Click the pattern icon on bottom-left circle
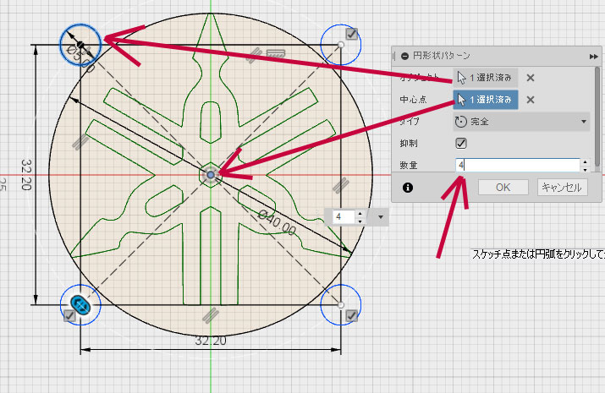This screenshot has height=393, width=605. tap(81, 305)
